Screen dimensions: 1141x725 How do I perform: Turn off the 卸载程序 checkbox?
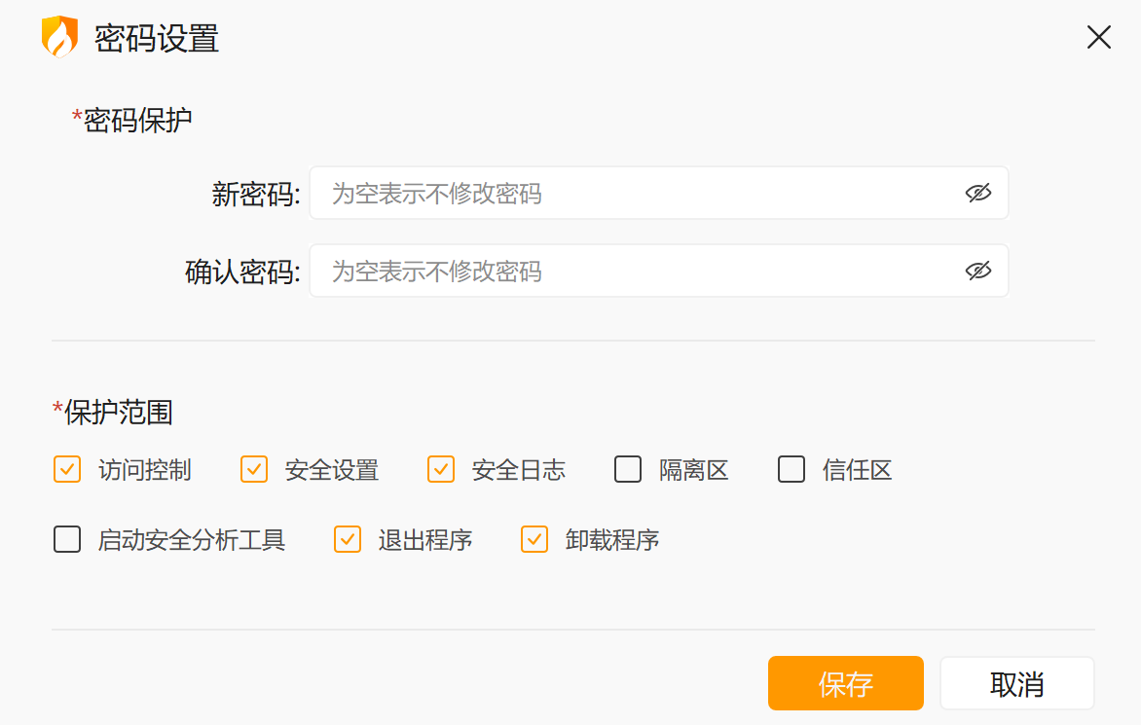[534, 539]
